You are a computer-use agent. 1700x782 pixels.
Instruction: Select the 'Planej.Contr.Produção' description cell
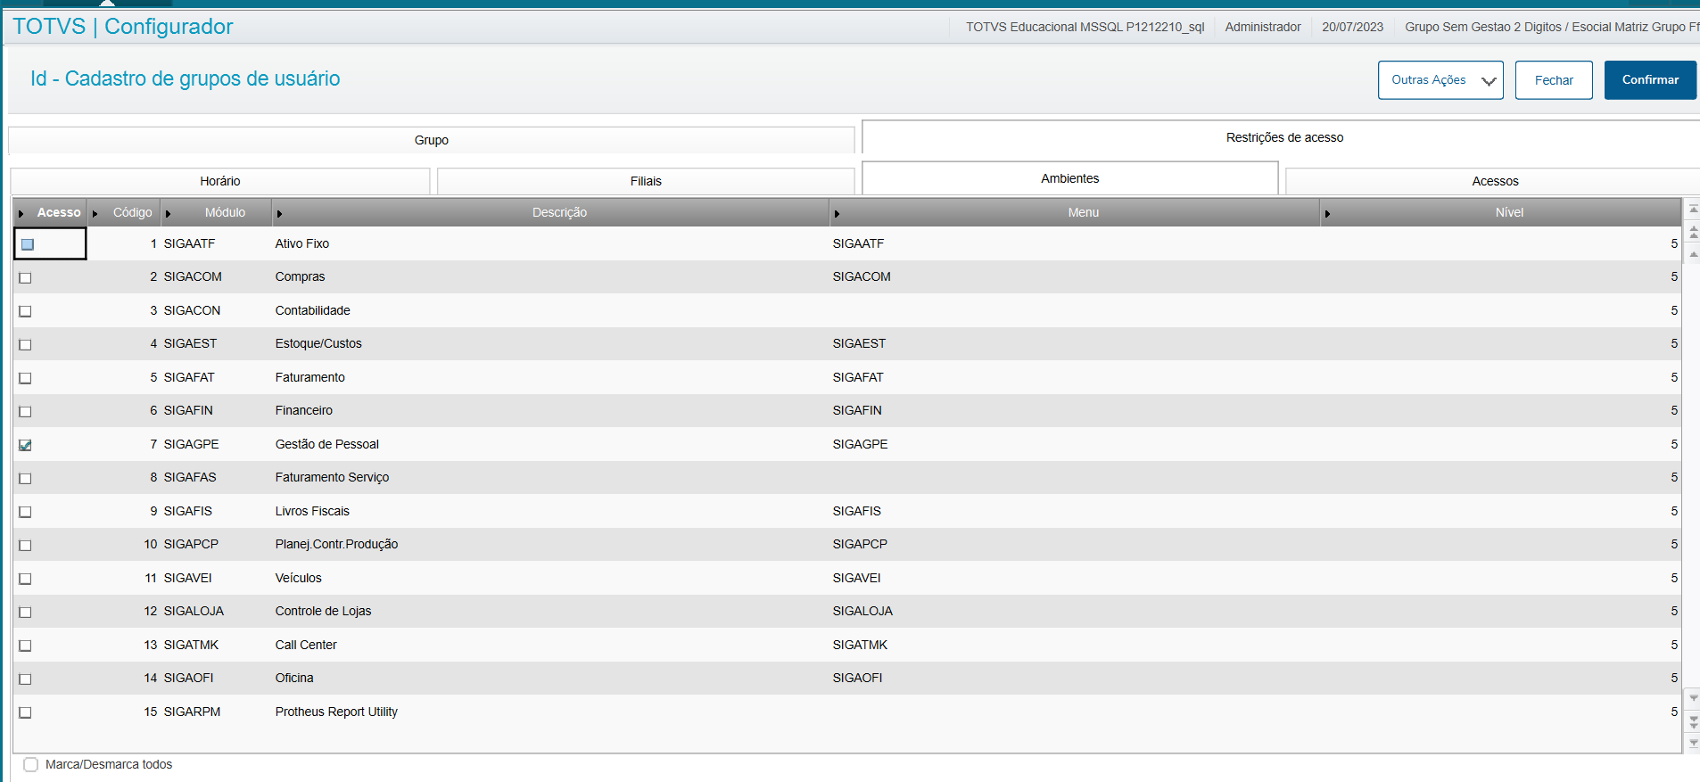[x=337, y=545]
